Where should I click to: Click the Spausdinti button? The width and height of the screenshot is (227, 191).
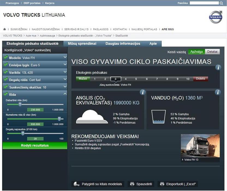141,184
